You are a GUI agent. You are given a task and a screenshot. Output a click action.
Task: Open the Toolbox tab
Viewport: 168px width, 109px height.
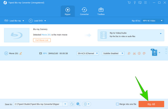coord(101,11)
